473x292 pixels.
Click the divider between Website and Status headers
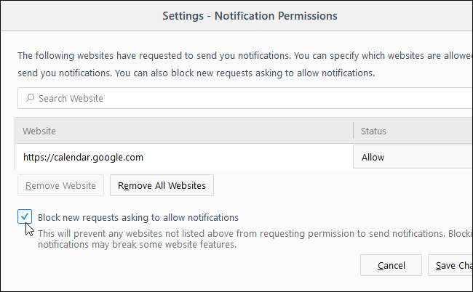[353, 131]
